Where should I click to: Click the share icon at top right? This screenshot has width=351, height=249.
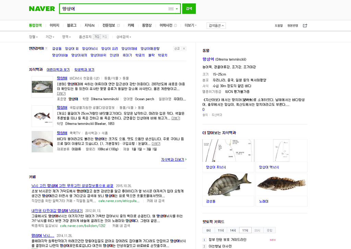pyautogui.click(x=305, y=25)
